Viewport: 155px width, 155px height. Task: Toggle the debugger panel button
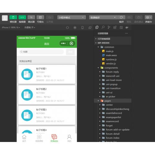click(31, 17)
